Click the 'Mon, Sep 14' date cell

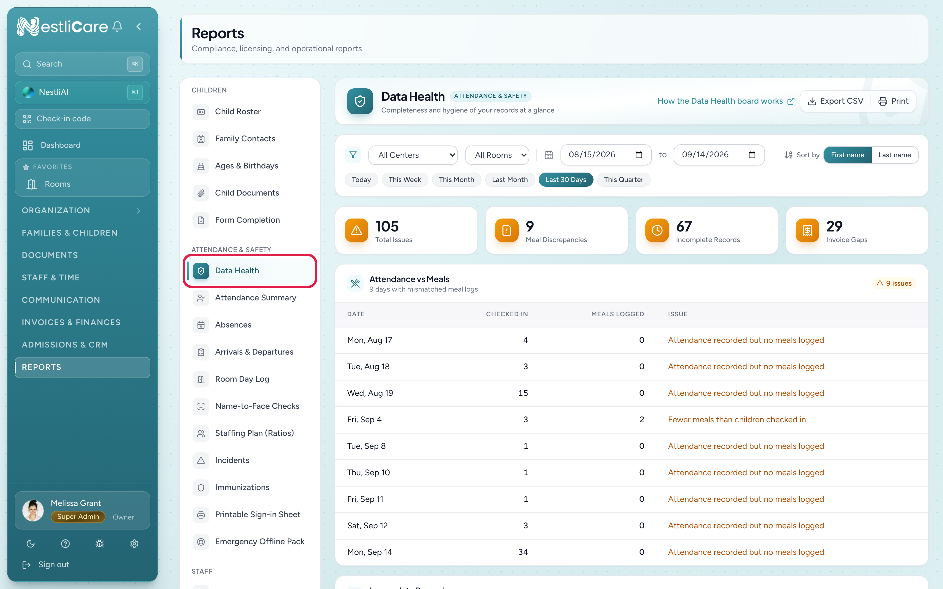[370, 552]
